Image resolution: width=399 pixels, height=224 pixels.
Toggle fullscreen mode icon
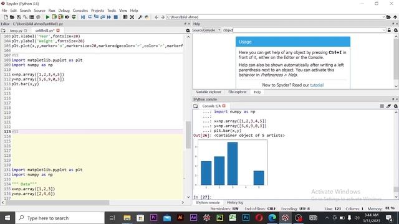[132, 17]
